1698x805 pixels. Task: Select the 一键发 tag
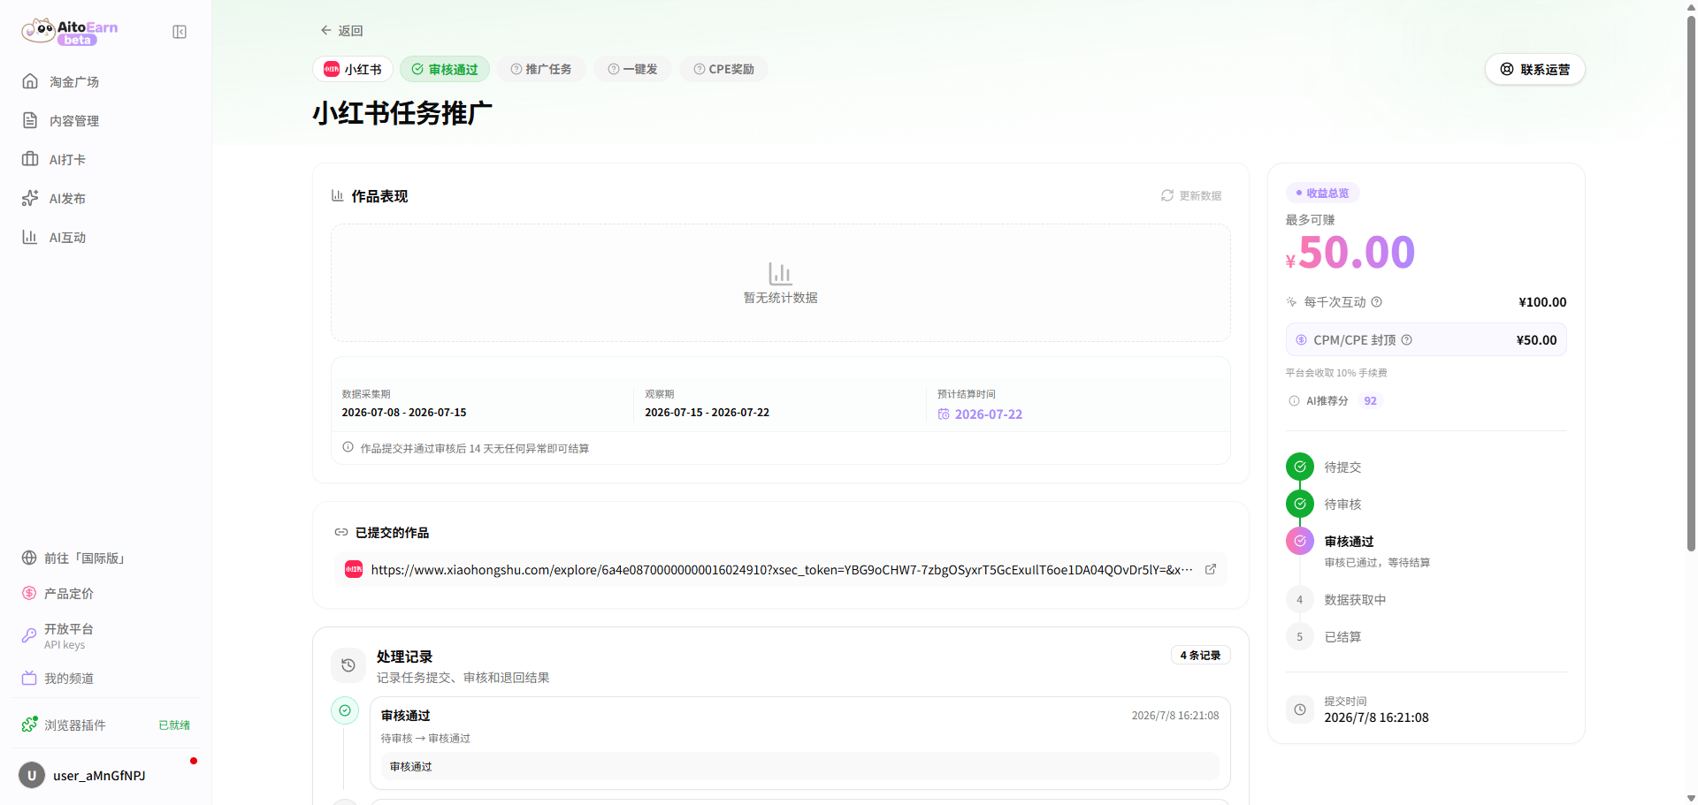632,69
